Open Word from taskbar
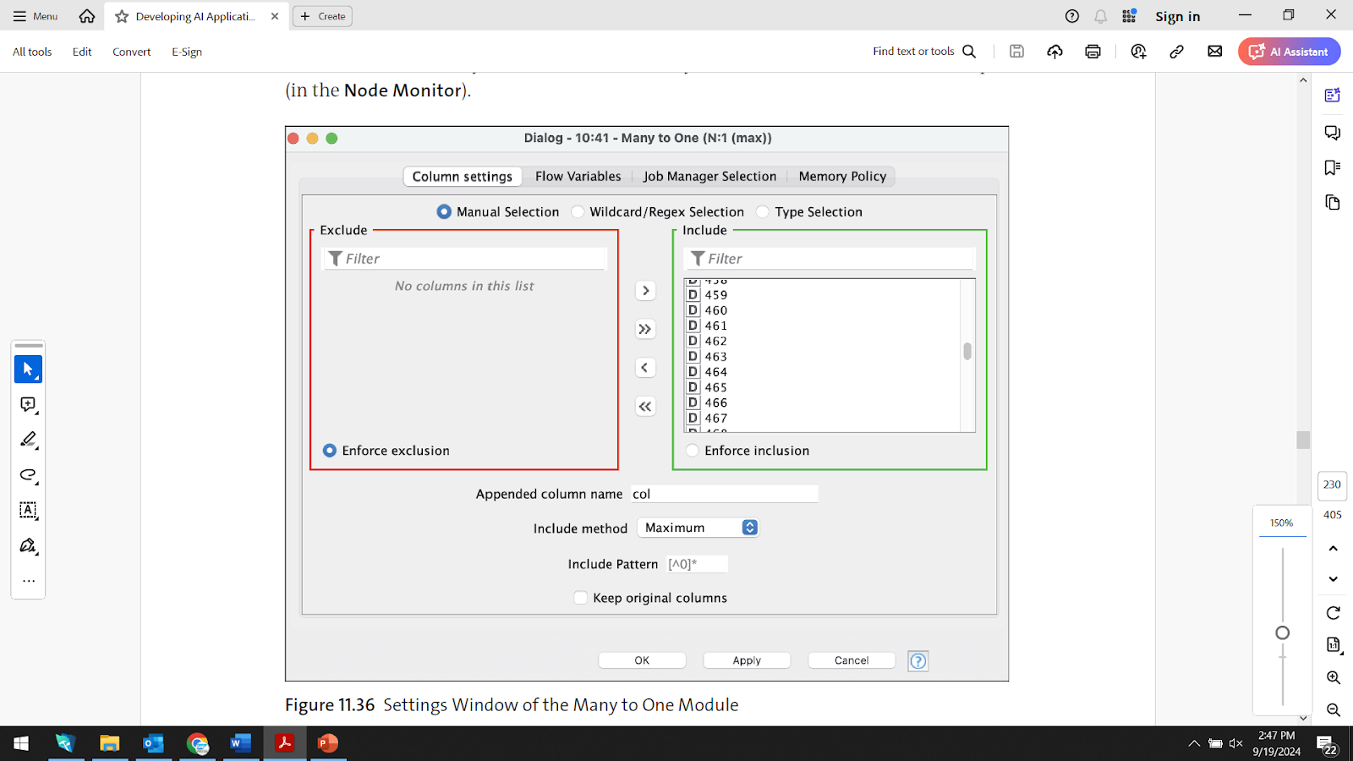Viewport: 1353px width, 761px height. 240,743
